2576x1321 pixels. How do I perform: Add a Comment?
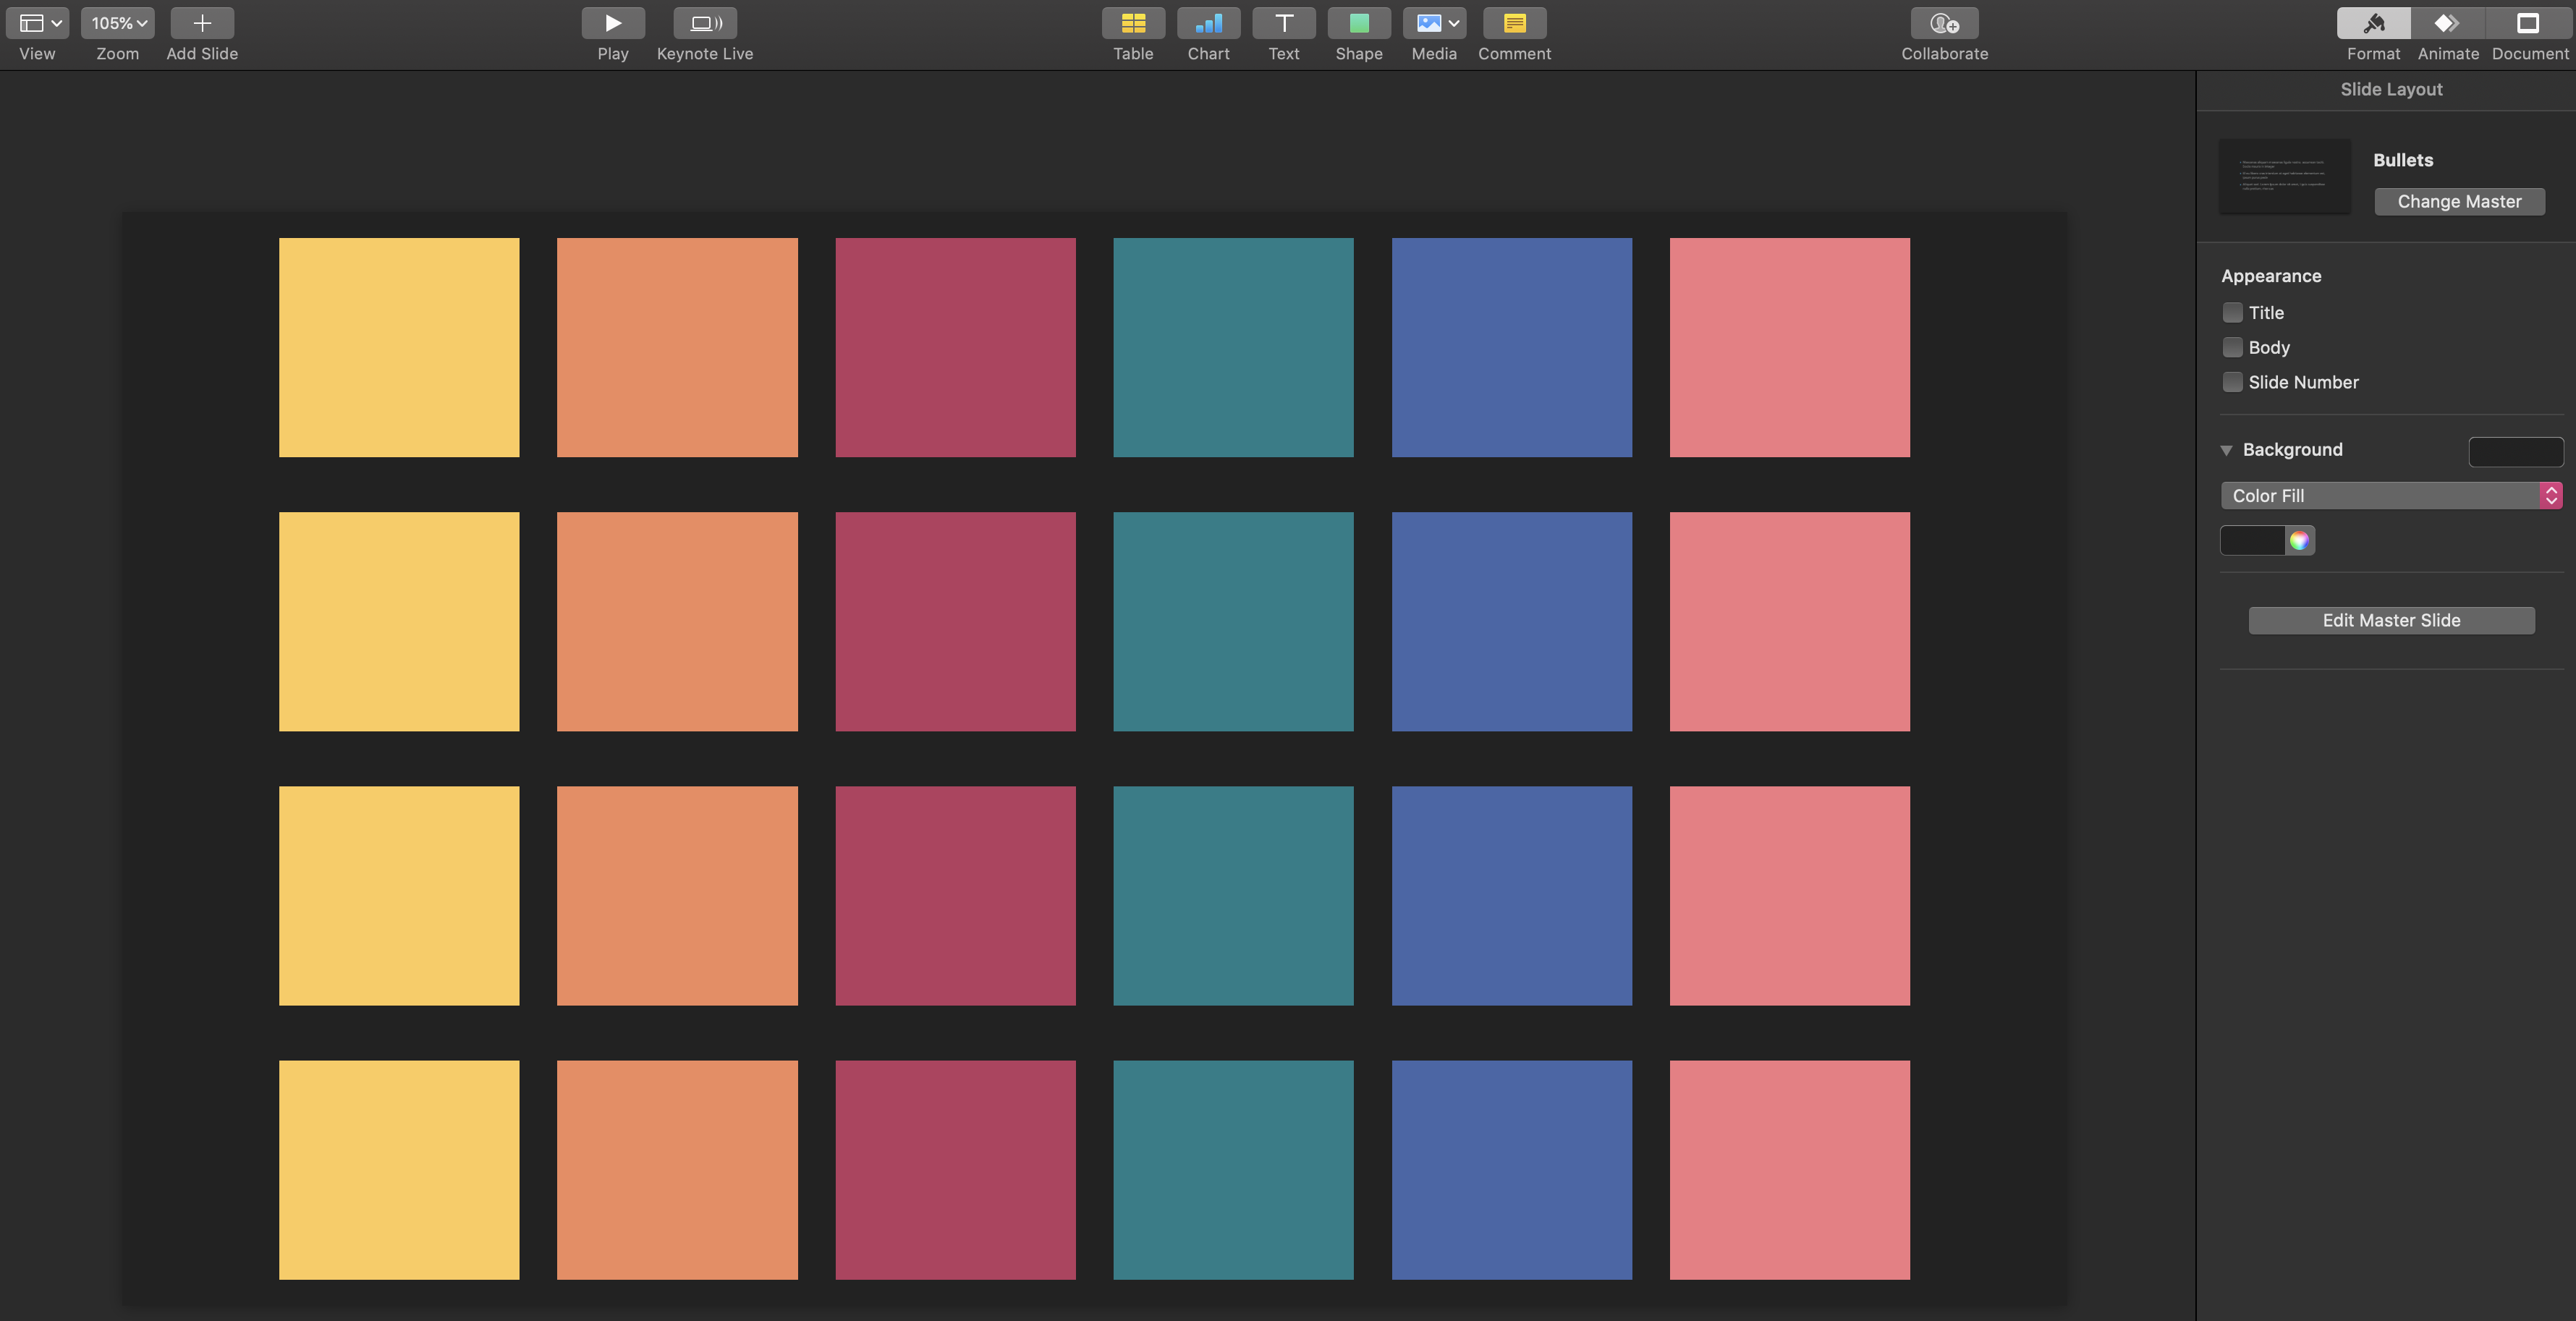[x=1514, y=23]
